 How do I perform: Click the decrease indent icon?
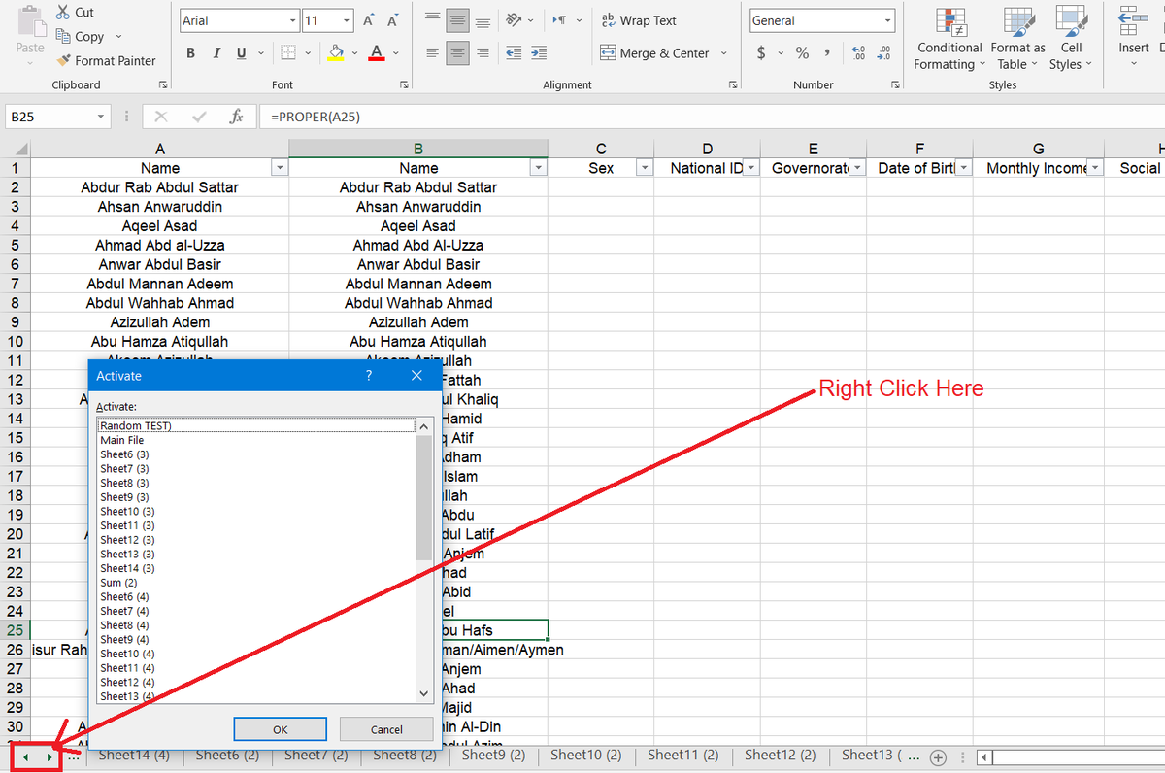(x=514, y=53)
